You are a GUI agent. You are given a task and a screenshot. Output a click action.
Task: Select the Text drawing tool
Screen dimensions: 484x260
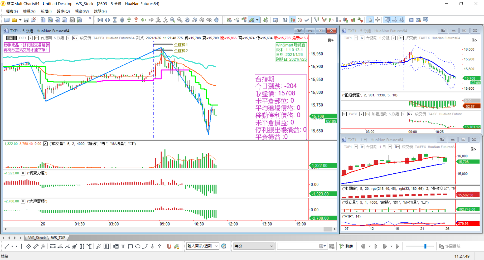tap(123, 246)
